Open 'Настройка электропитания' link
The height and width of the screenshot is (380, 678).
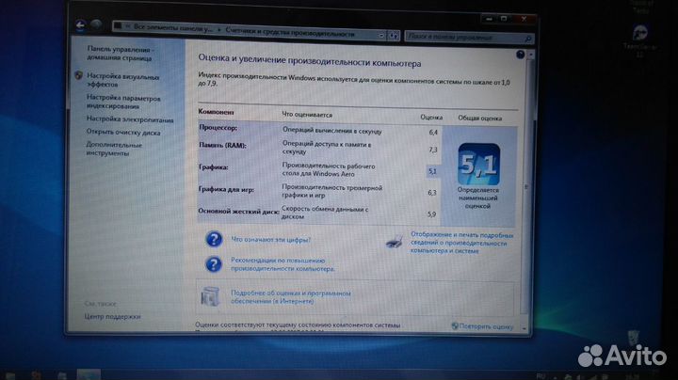pos(130,119)
